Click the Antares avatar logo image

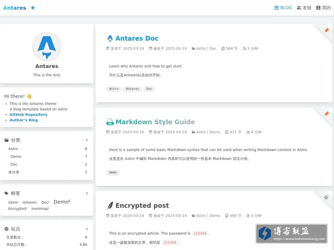[x=47, y=47]
